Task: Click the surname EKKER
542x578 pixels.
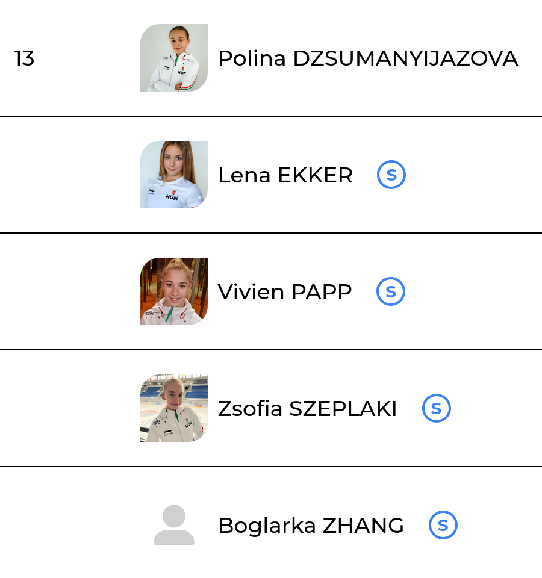Action: [314, 175]
